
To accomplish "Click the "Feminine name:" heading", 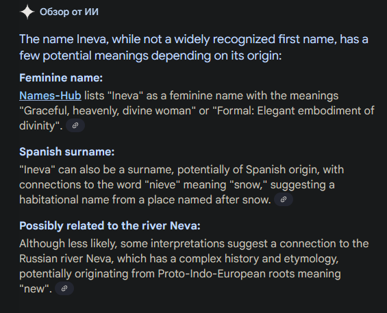I will click(61, 78).
